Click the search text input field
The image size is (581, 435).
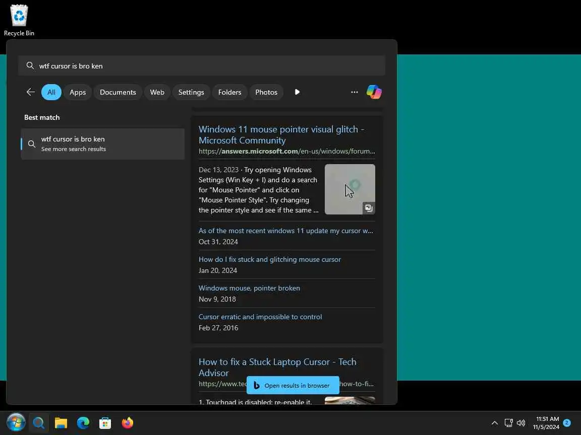click(202, 65)
